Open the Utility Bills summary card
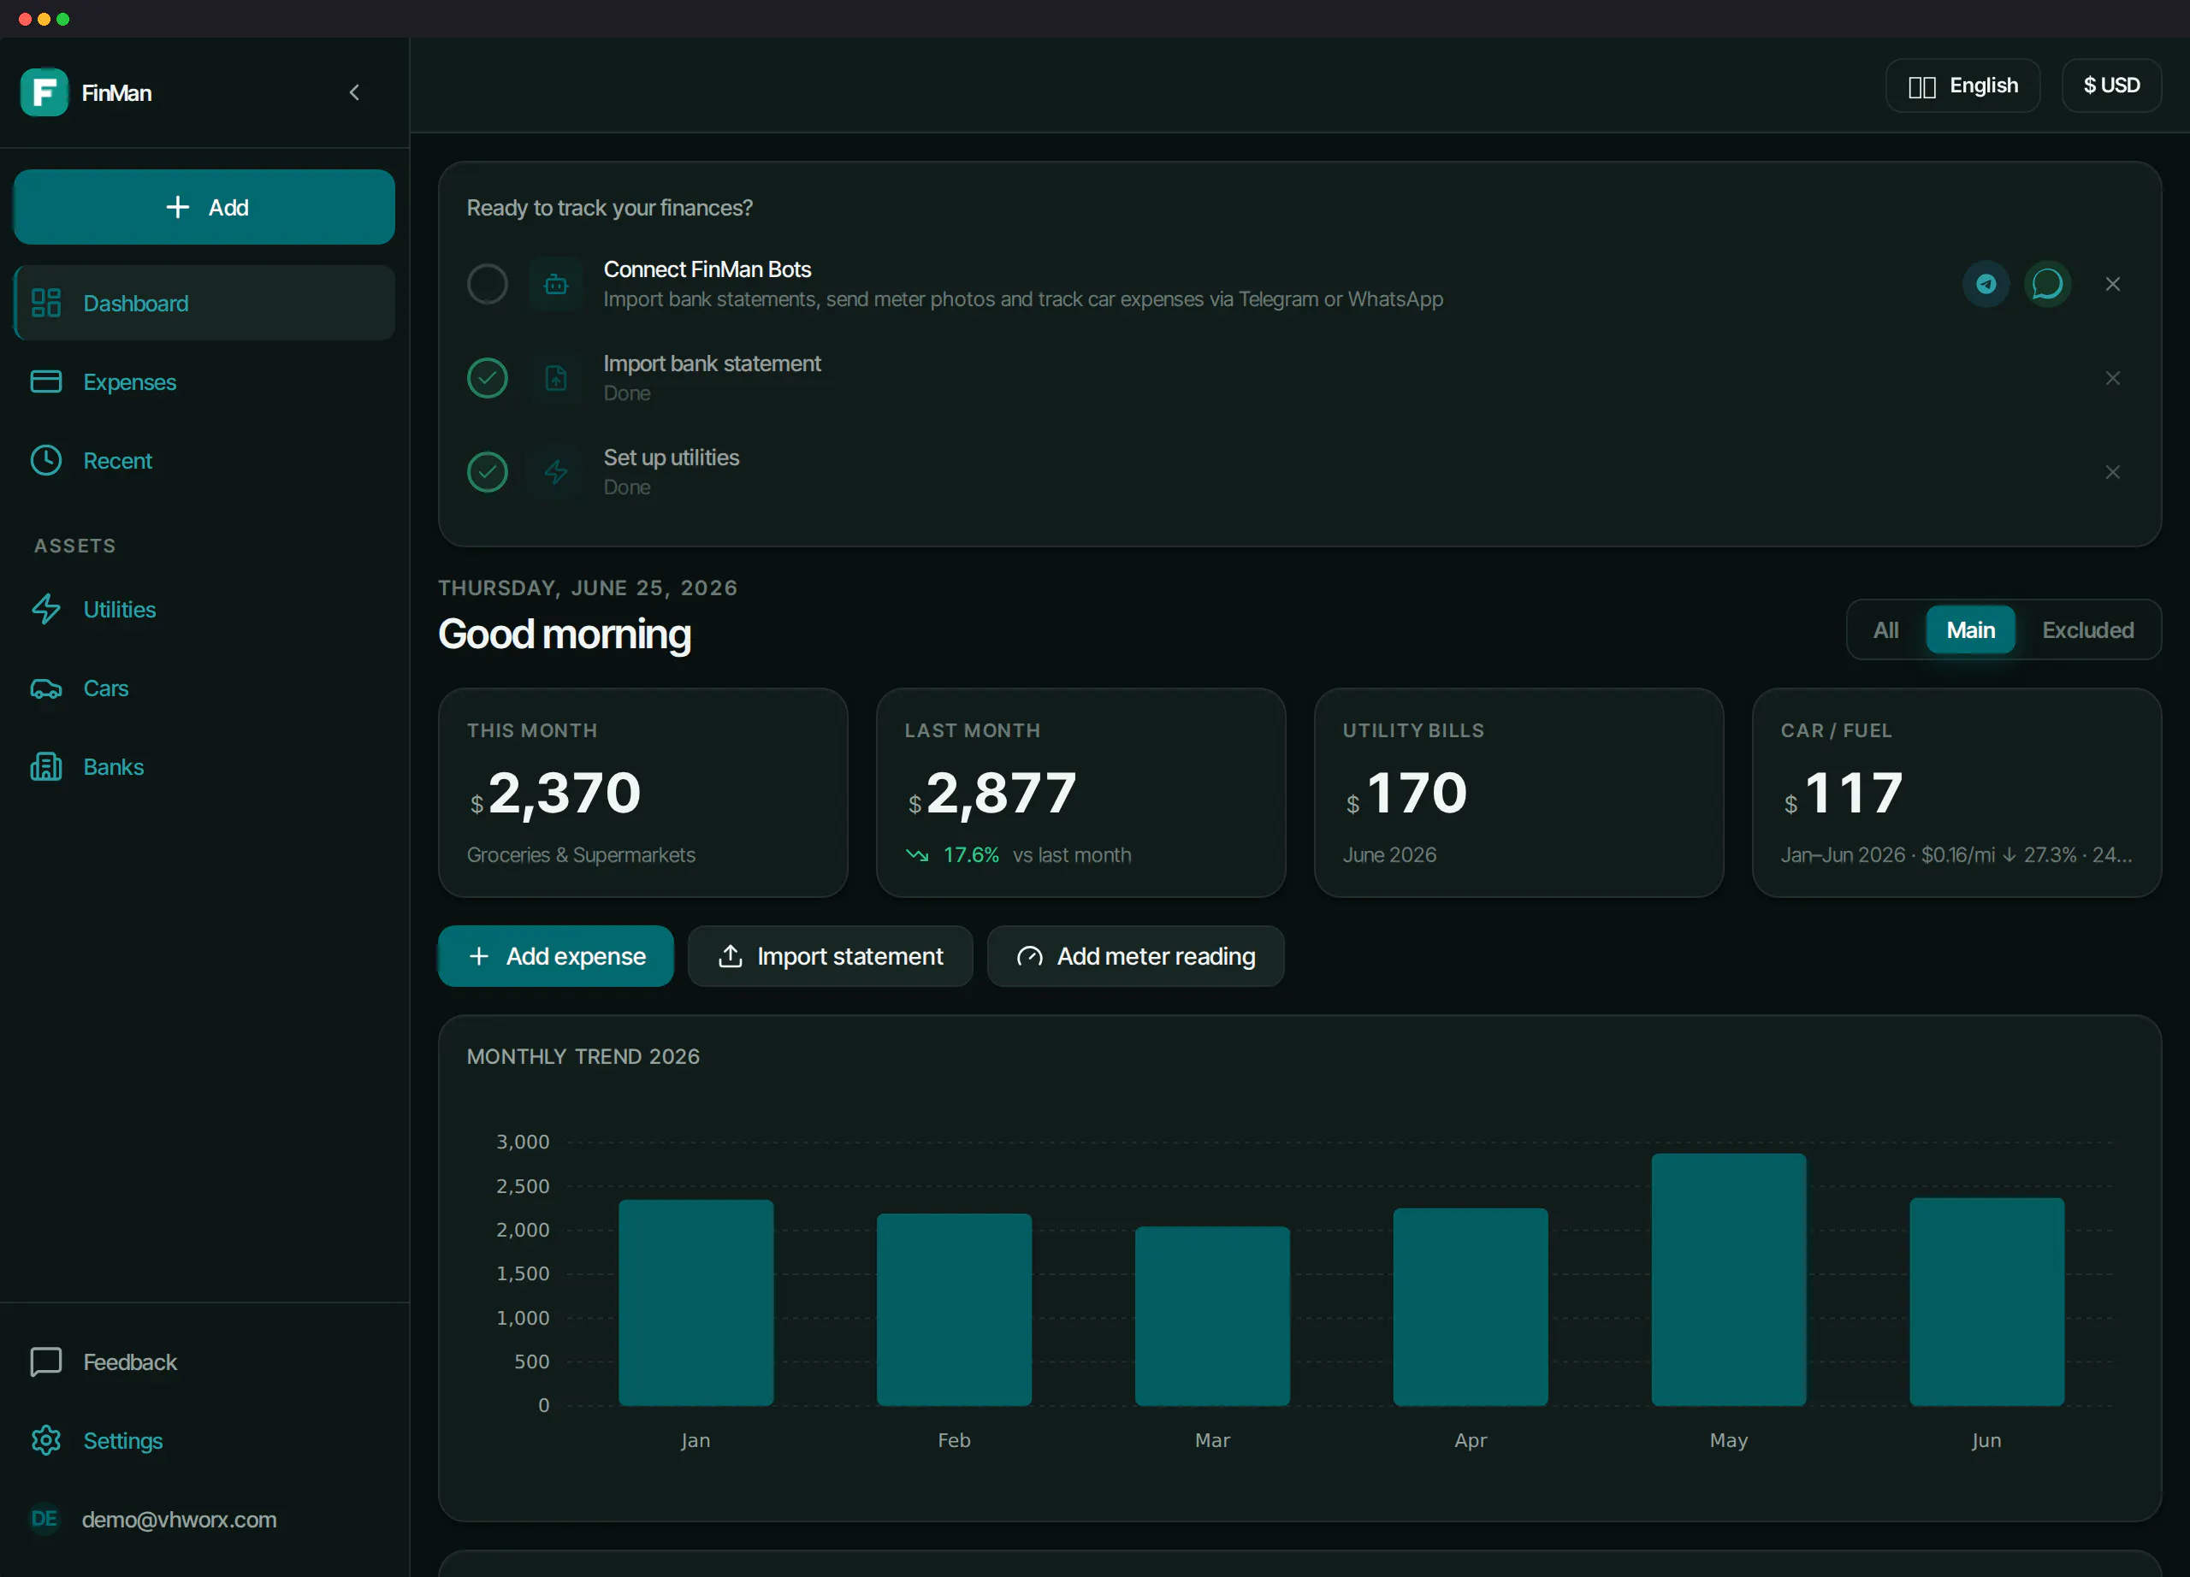The image size is (2190, 1577). pyautogui.click(x=1519, y=794)
